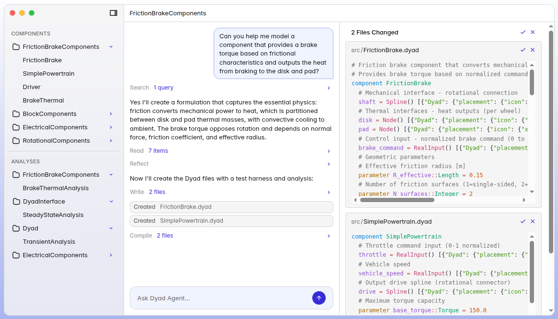This screenshot has height=319, width=558.
Task: Click ElectricalComponents folder icon under Analyses
Action: click(16, 255)
